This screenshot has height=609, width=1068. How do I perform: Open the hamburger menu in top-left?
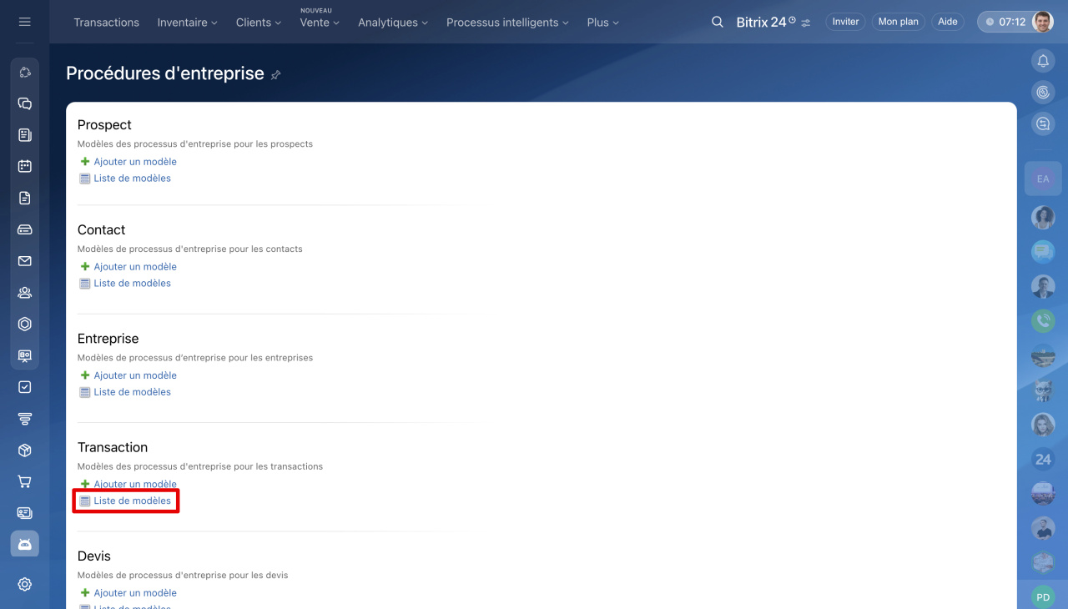24,22
